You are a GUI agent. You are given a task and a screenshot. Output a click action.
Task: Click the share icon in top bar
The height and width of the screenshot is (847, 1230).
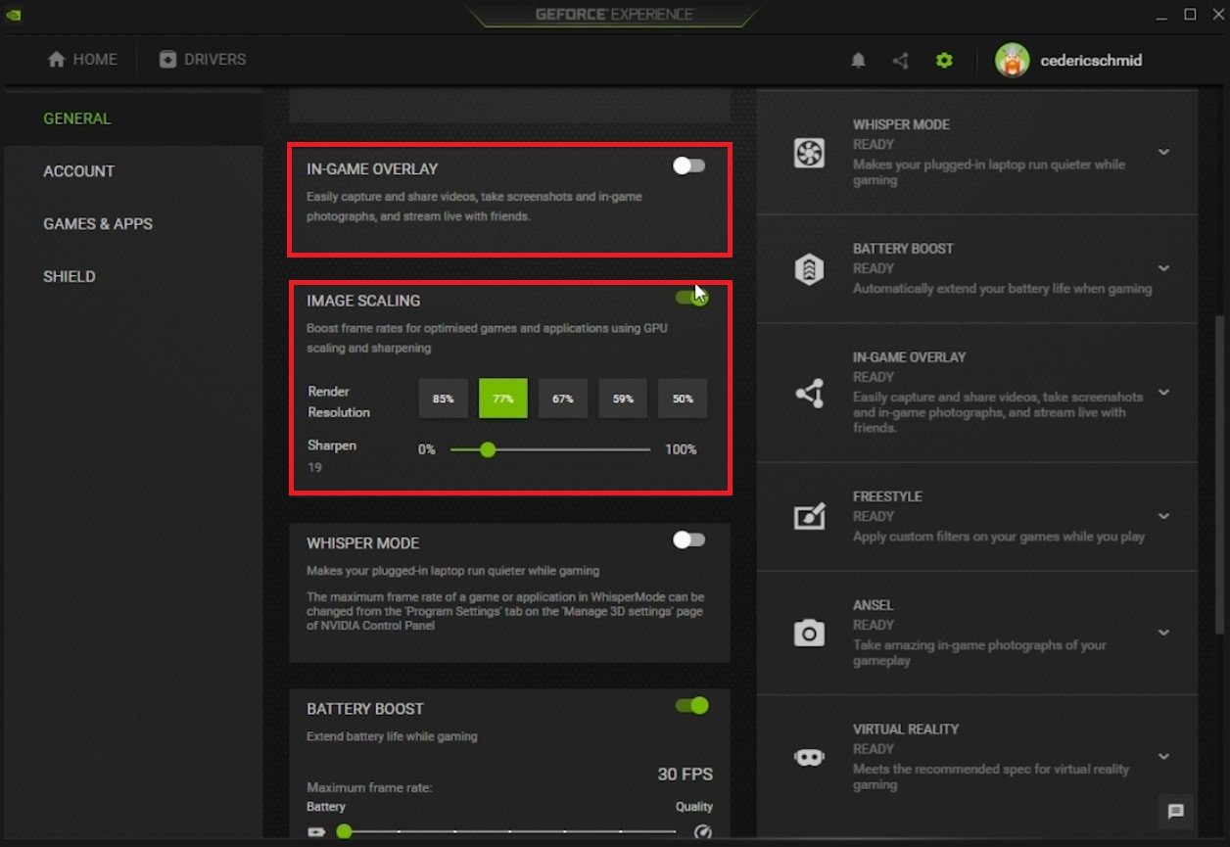[x=901, y=61]
